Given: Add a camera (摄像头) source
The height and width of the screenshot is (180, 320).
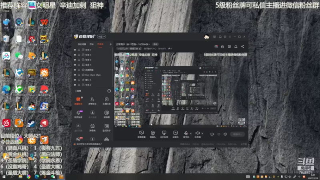Looking at the screenshot, I should point(153,134).
